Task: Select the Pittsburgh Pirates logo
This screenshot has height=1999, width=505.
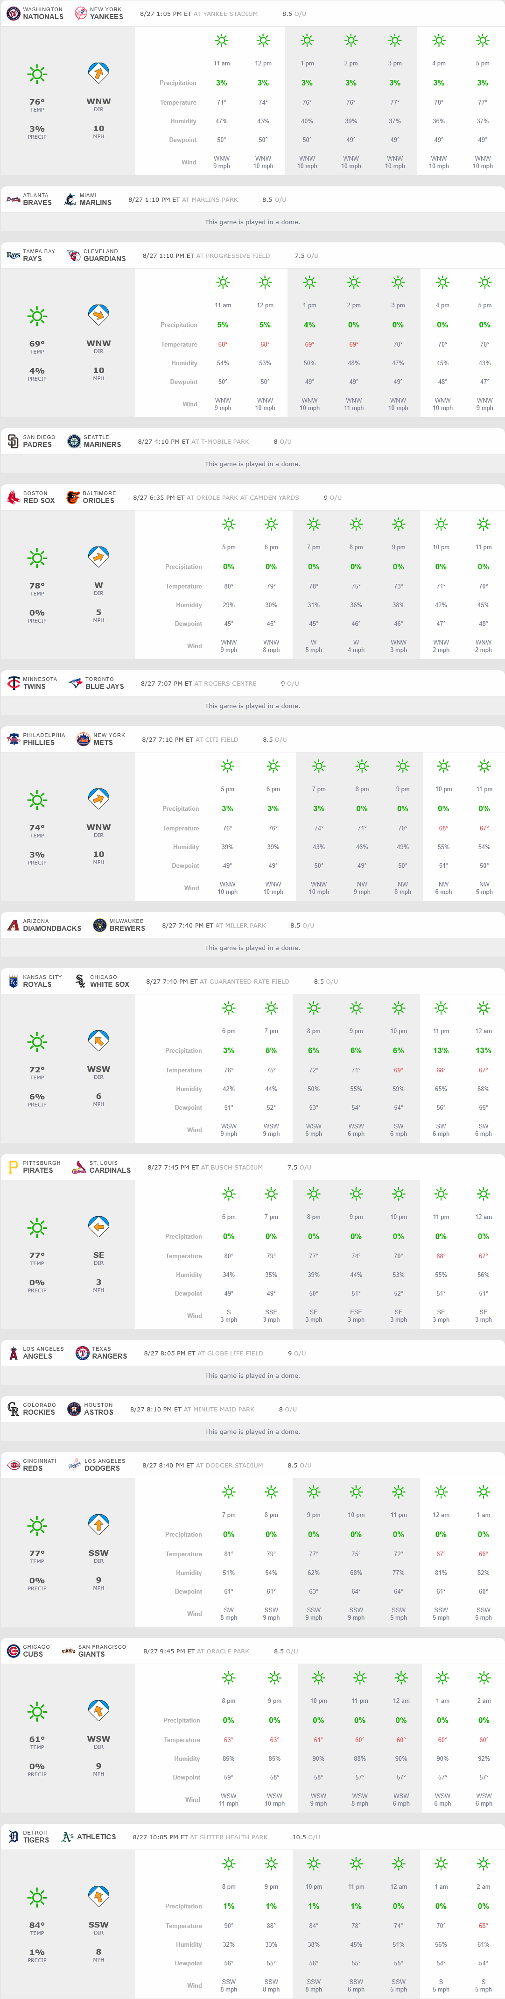Action: click(13, 1167)
